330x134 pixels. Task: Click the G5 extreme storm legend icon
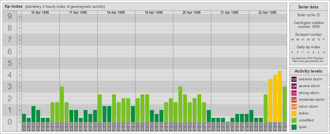pos(294,80)
